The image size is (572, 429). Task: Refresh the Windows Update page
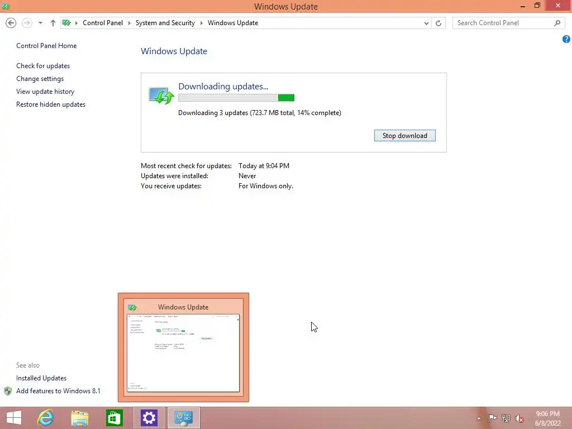[438, 23]
